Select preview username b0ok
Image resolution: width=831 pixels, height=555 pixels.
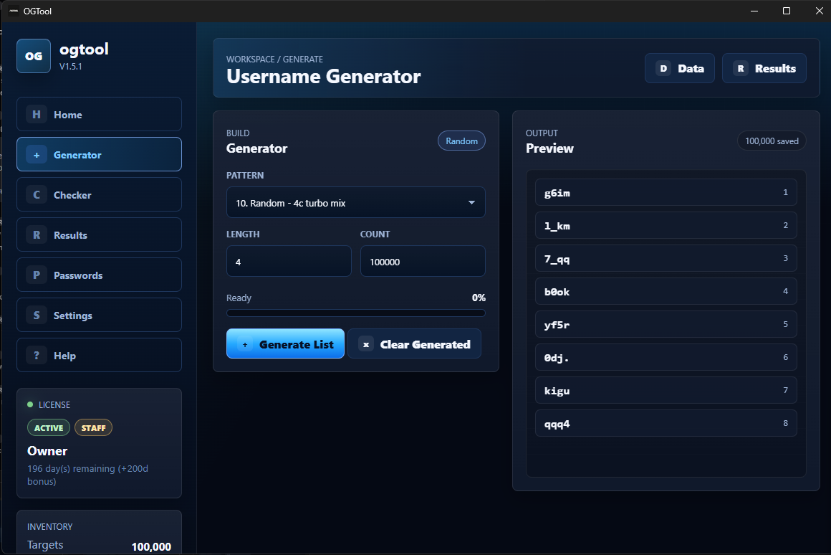tap(666, 291)
